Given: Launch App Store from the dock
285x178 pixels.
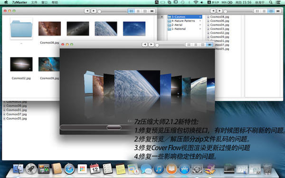Looking at the screenshot, I should coord(184,169).
